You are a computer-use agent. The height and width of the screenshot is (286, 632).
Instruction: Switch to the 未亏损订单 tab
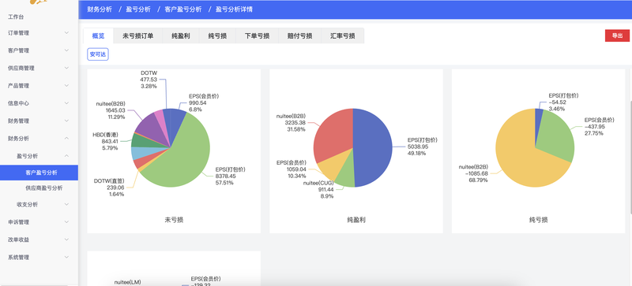(137, 35)
